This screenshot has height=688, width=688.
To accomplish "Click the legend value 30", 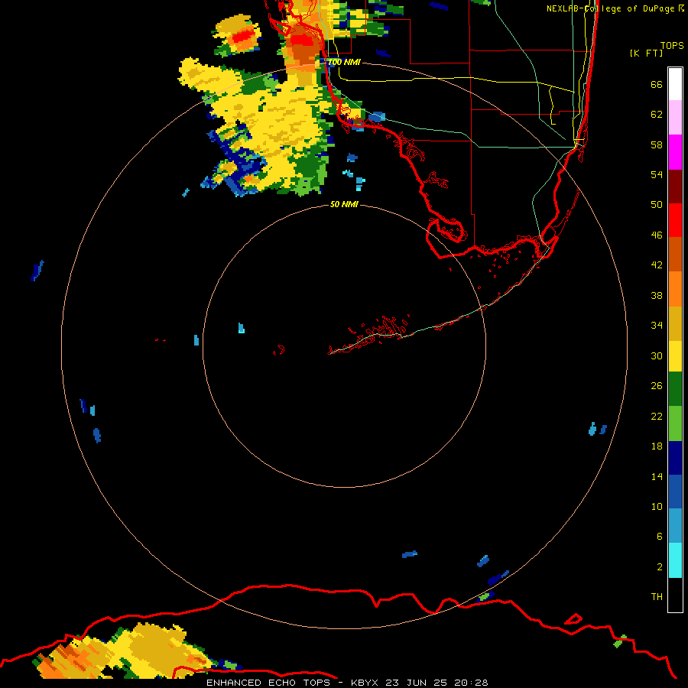I will [x=657, y=355].
